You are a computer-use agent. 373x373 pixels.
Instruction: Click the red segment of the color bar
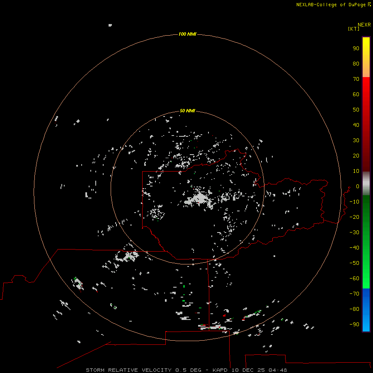click(366, 124)
